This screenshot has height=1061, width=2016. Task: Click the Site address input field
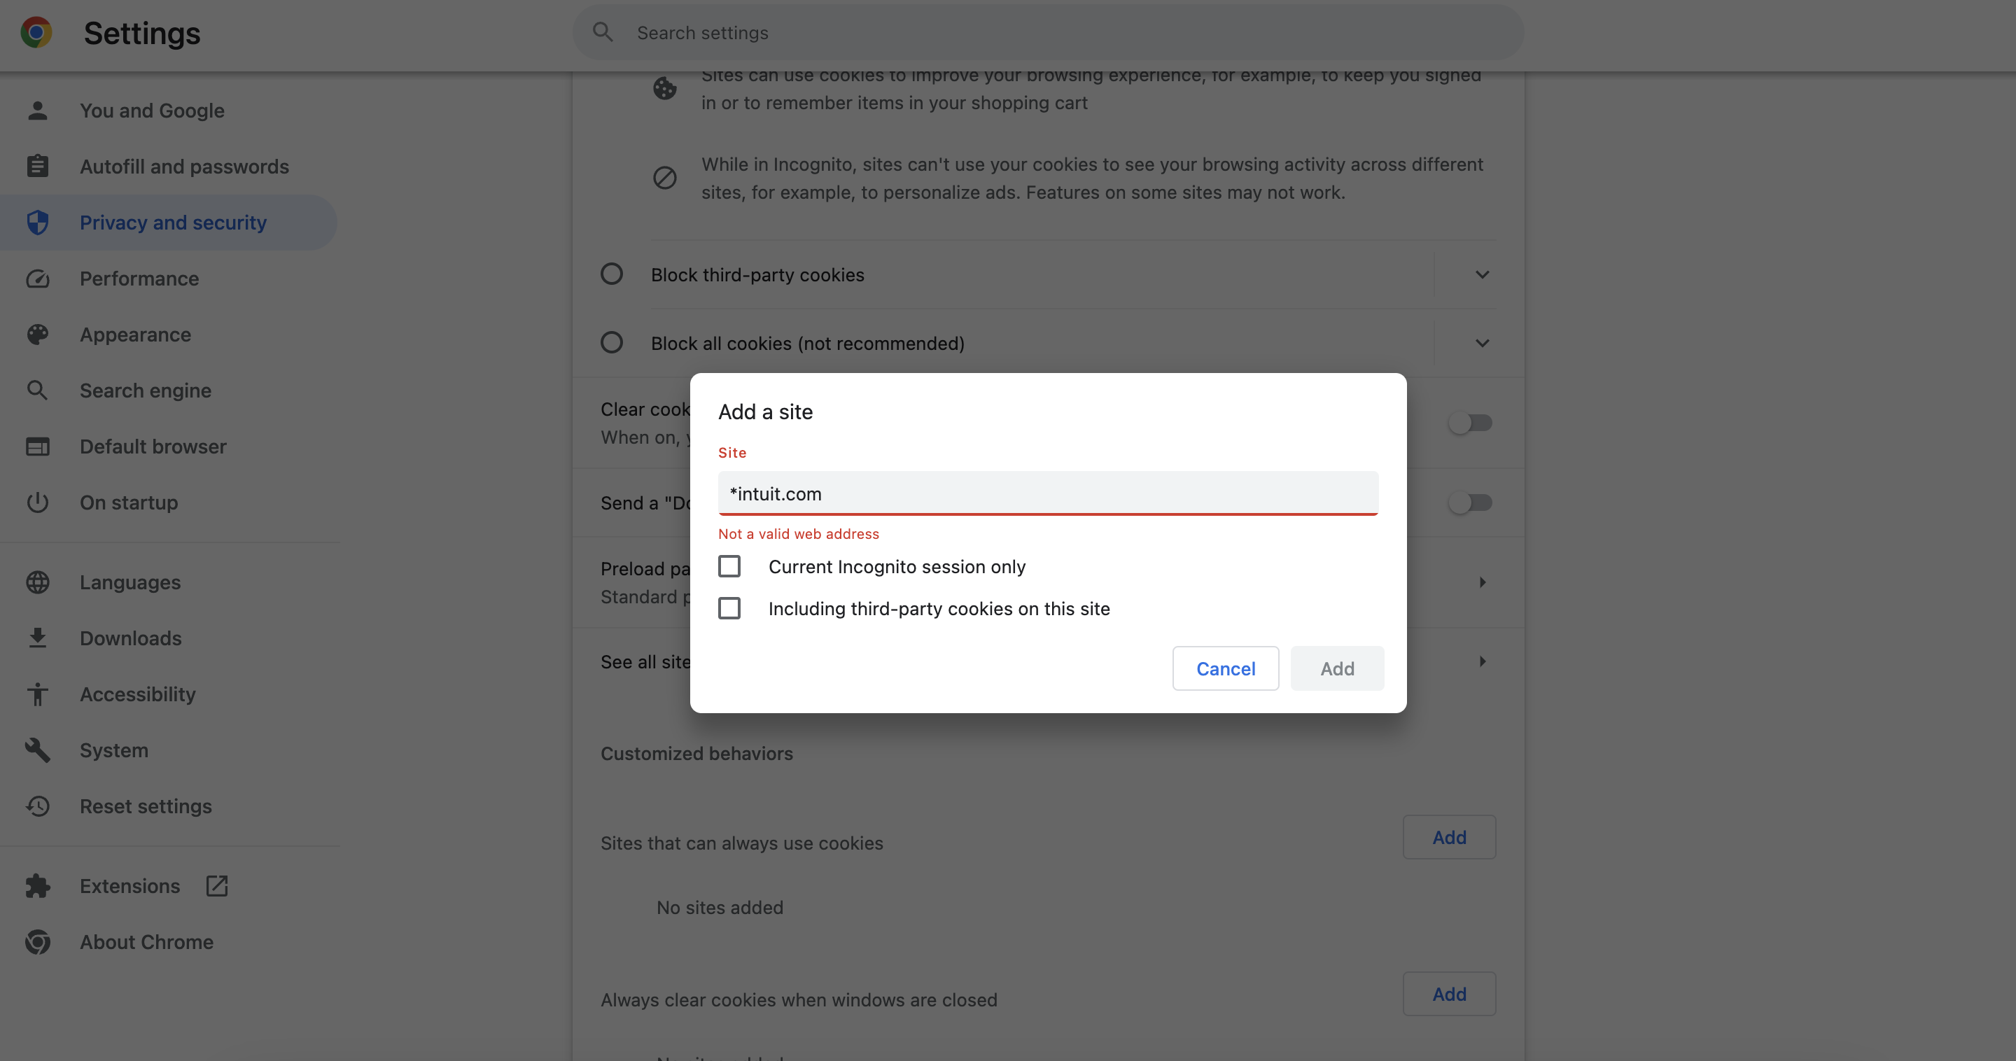tap(1047, 493)
